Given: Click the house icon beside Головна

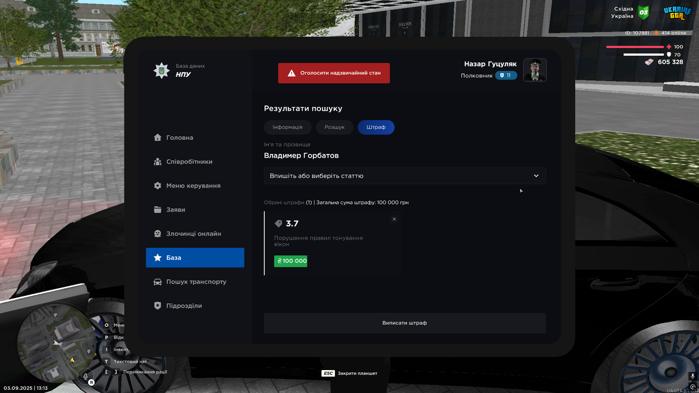Looking at the screenshot, I should click(157, 138).
